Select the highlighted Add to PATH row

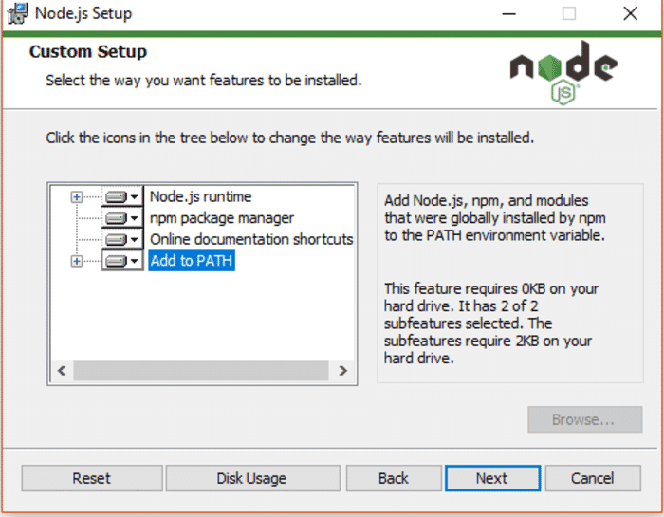tap(192, 261)
